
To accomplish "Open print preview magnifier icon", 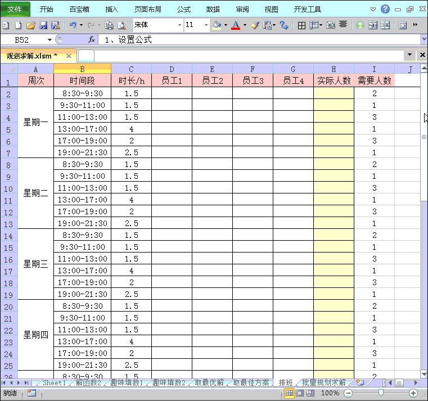I will (121, 25).
